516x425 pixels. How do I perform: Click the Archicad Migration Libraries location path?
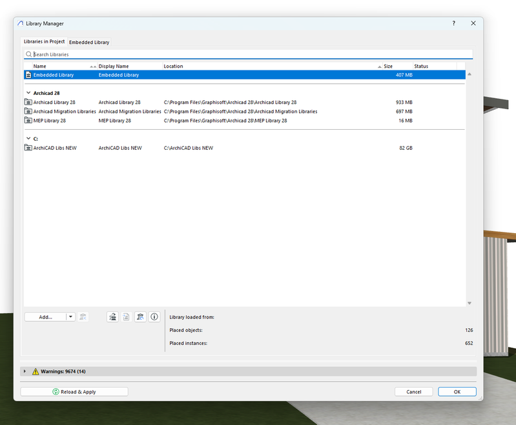tap(240, 112)
